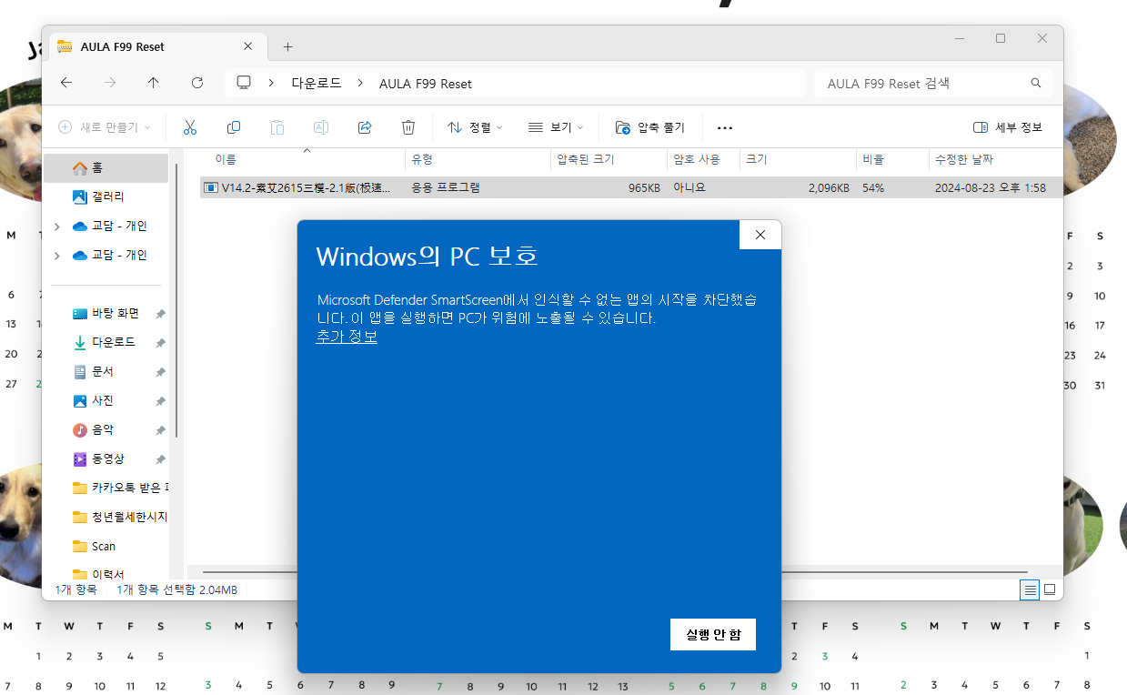
Task: Sort by 비율 column header
Action: pyautogui.click(x=873, y=159)
